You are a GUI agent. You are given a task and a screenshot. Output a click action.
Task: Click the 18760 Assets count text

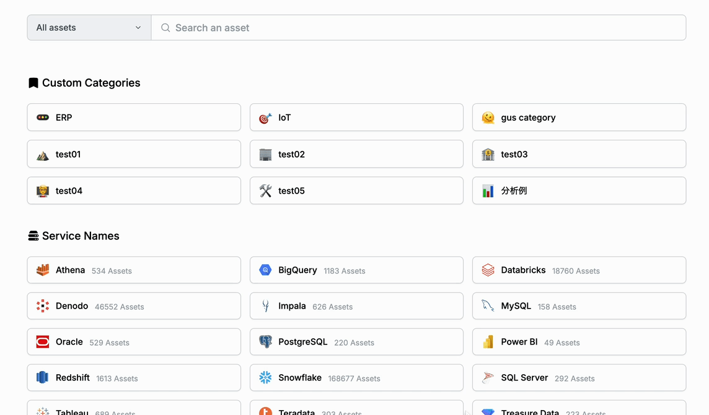[576, 271]
